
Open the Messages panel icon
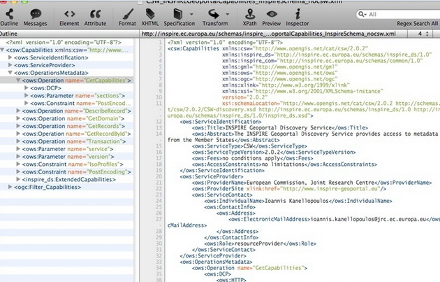[35, 15]
